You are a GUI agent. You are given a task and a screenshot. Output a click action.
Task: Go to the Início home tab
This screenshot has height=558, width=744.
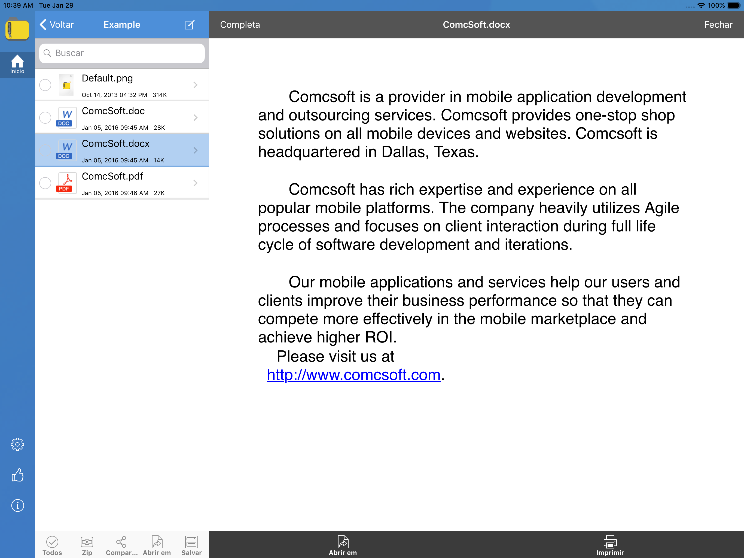(17, 64)
